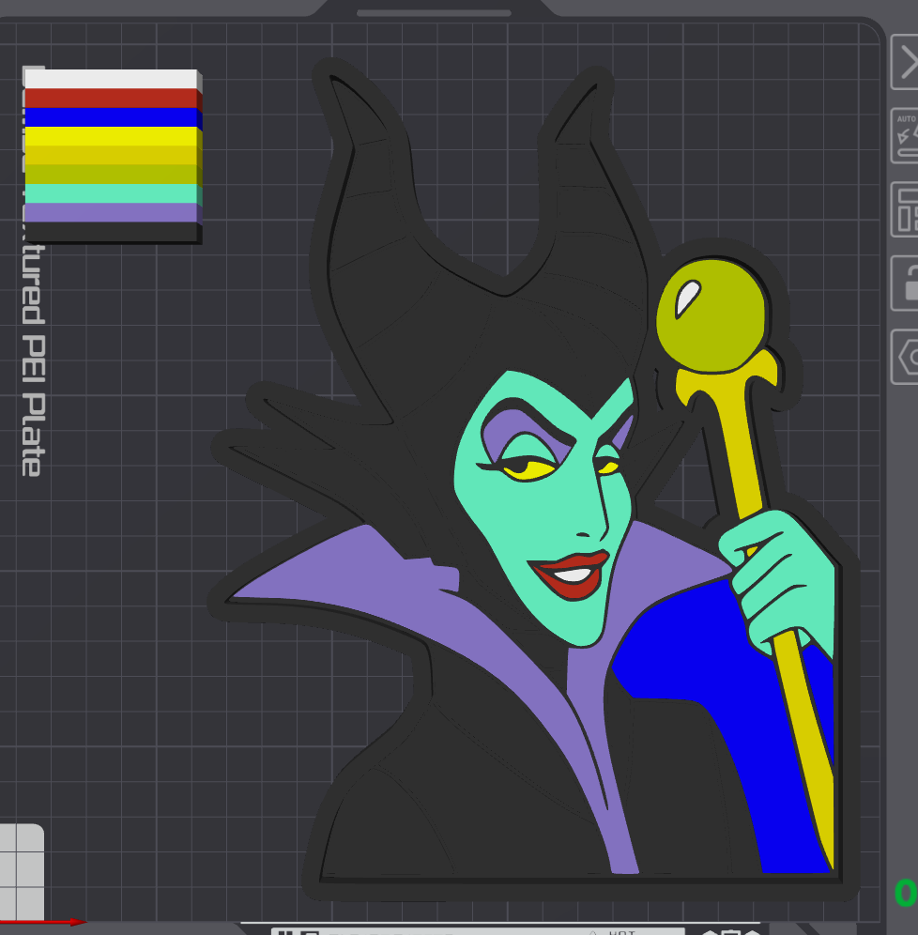Click the remove-plate X icon beside plate
918x935 pixels.
coord(905,62)
